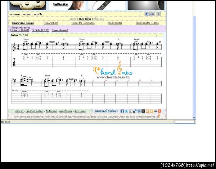This screenshot has width=216, height=169.
Task: Click the yellow star favorites icon
Action: 152,111
